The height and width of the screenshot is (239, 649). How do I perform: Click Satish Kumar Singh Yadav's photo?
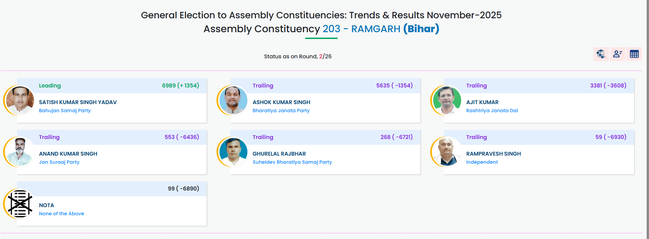tap(20, 101)
